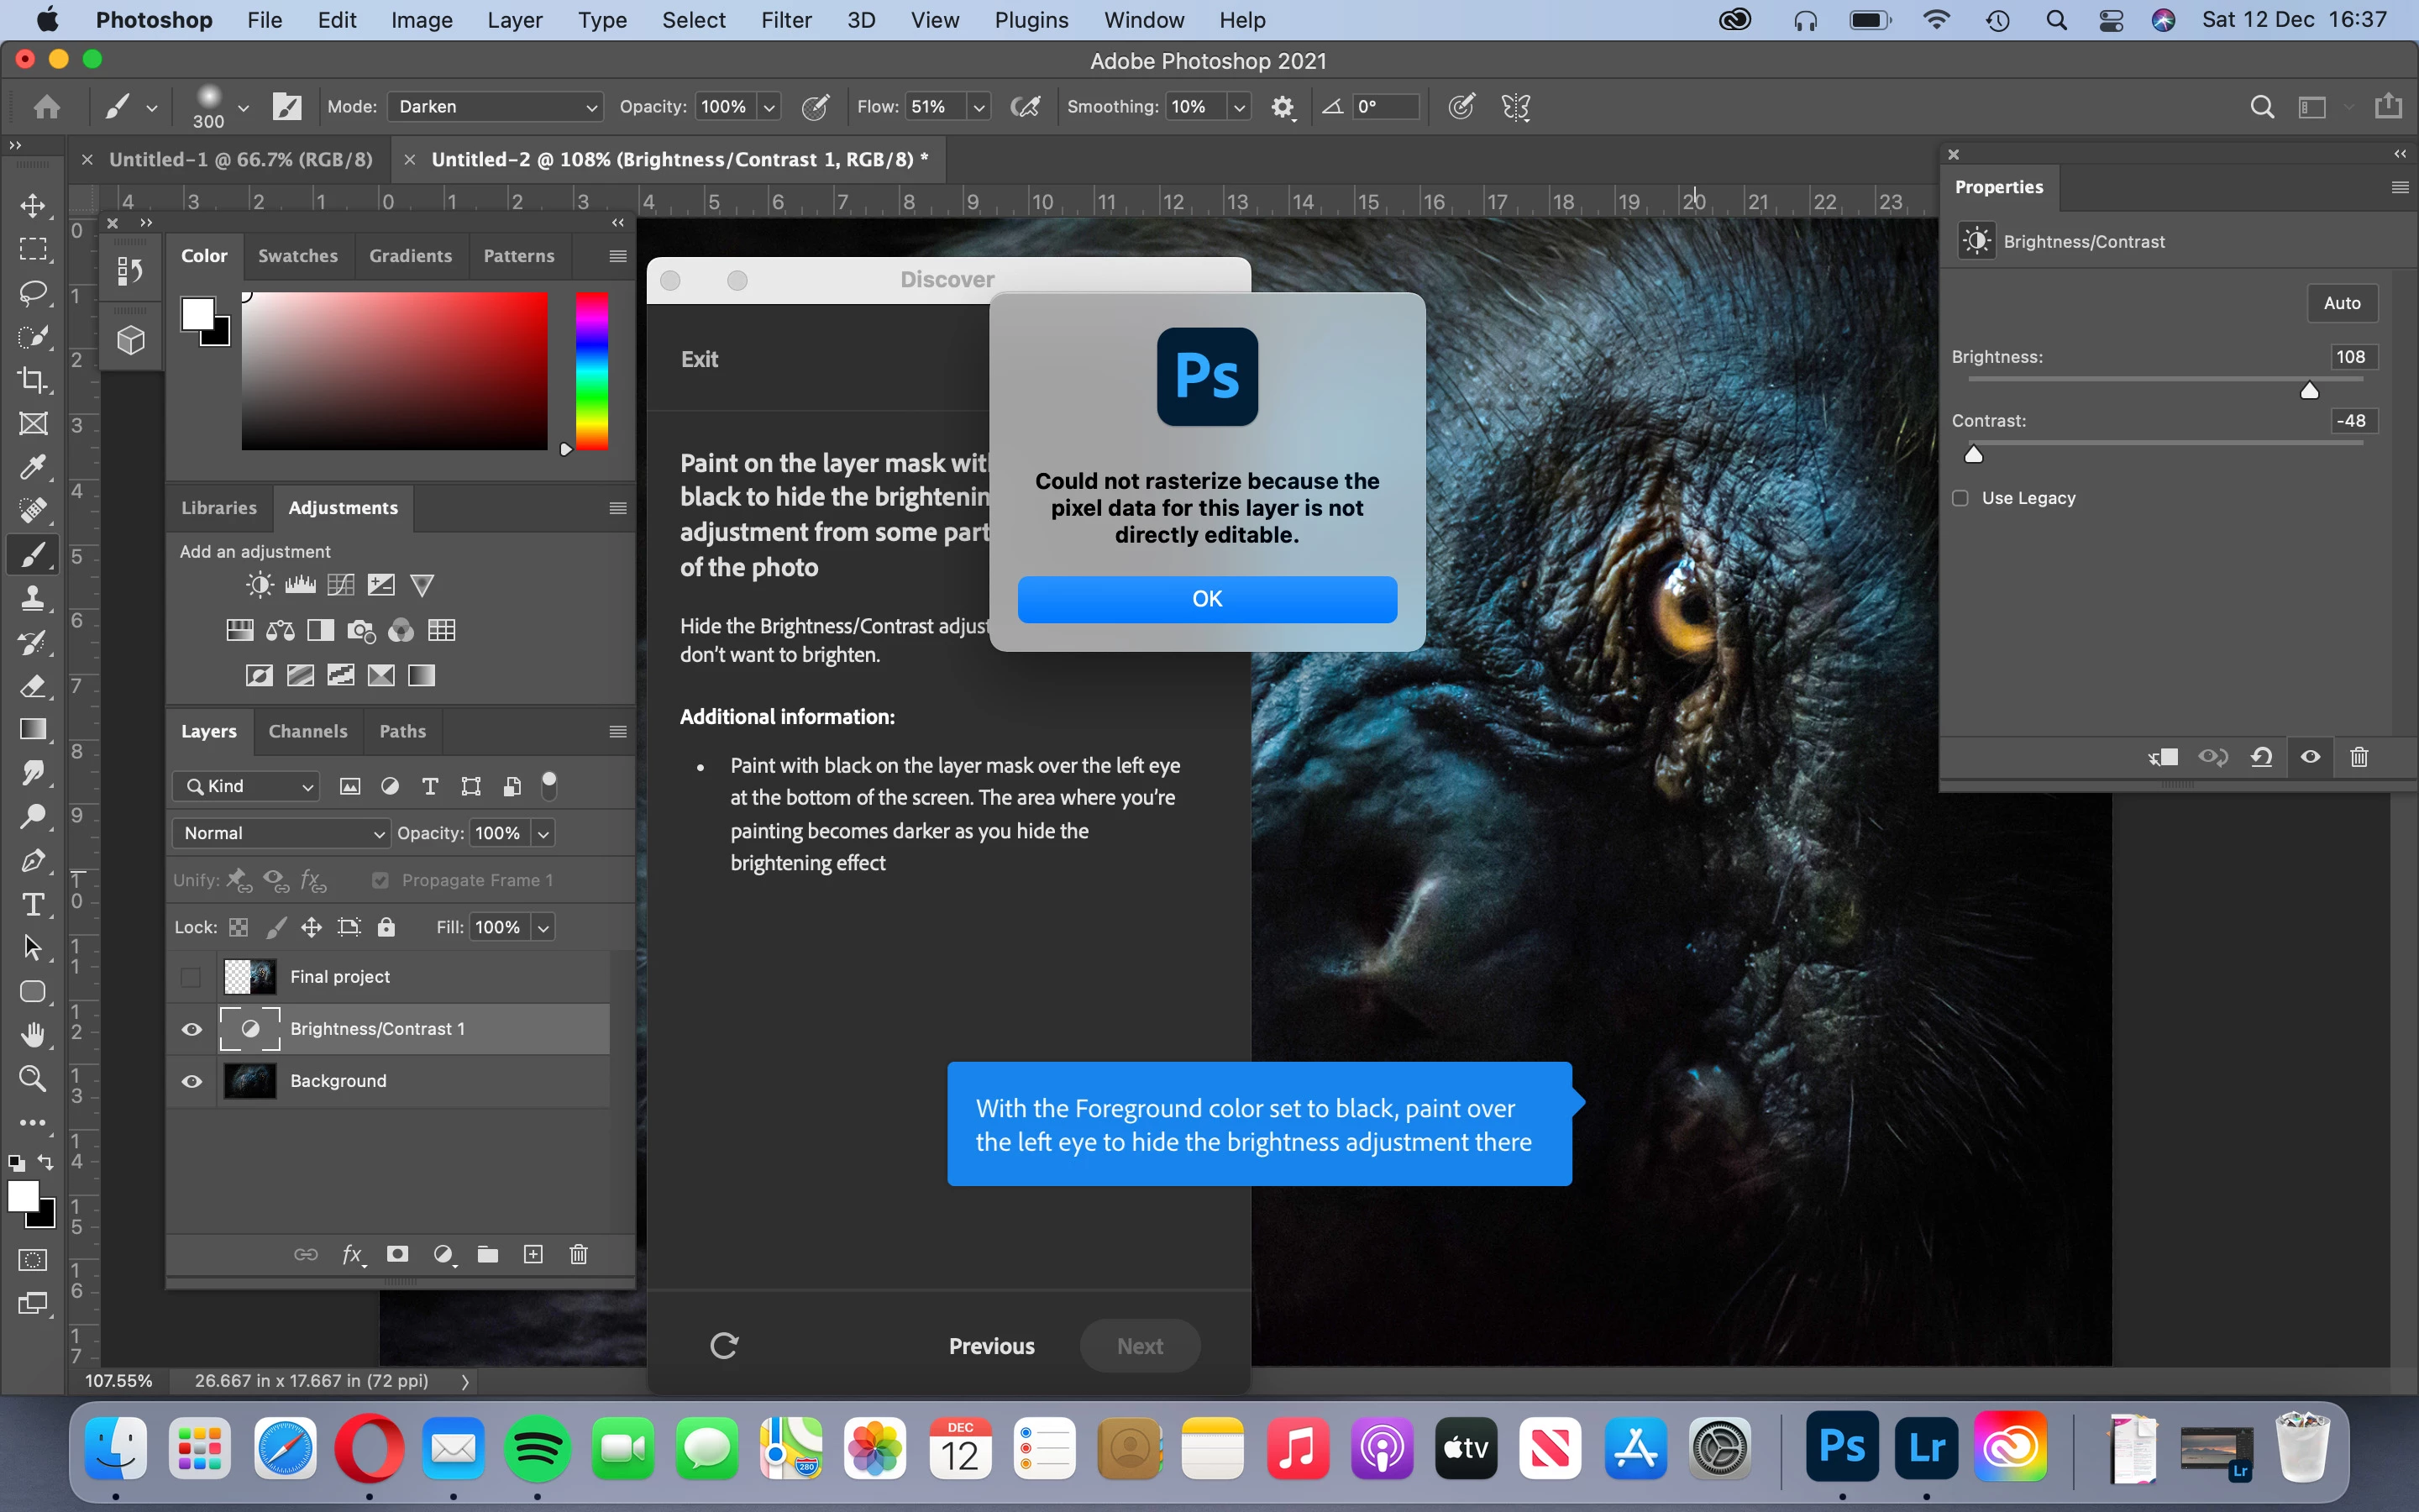Open the brush Mode dropdown set to Darken
Viewport: 2419px width, 1512px height.
click(496, 107)
